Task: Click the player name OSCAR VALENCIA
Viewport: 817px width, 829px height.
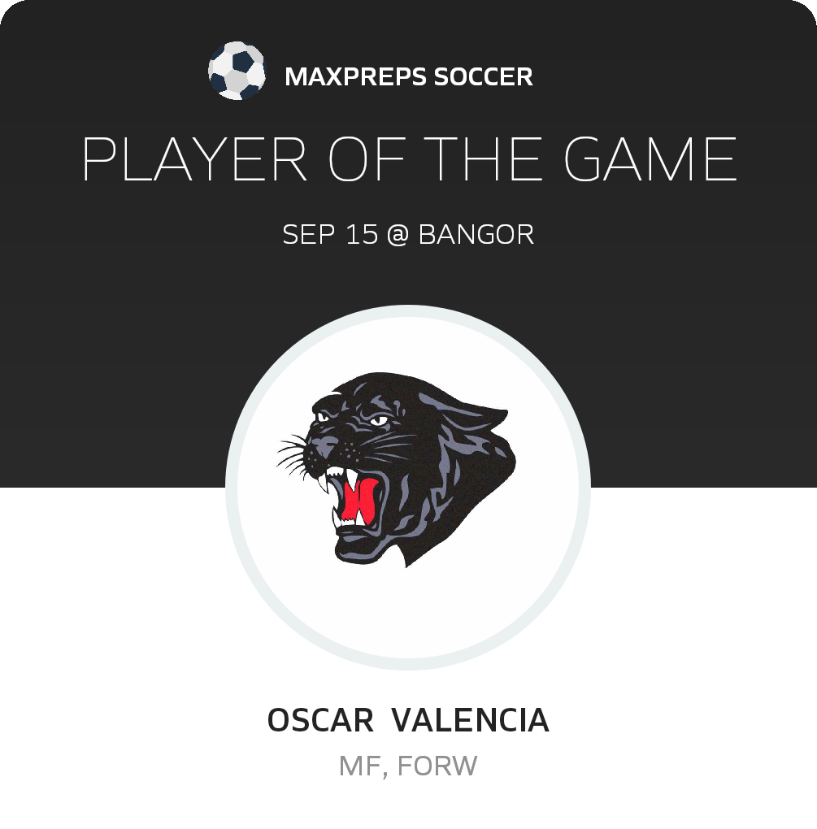Action: click(408, 720)
